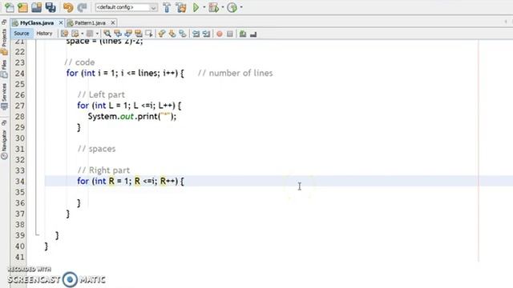513x288 pixels.
Task: Toggle rectangular selection mode
Action: pyautogui.click(x=149, y=34)
